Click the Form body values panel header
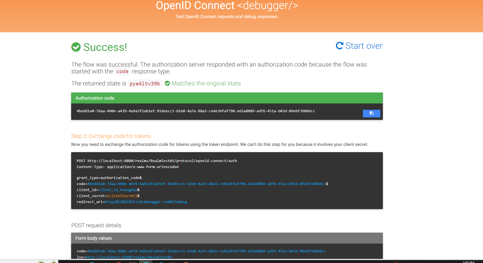 click(x=227, y=238)
